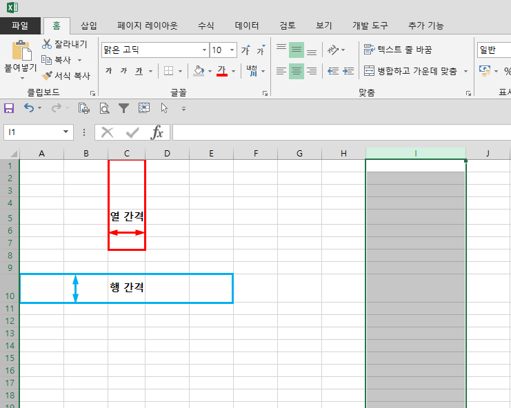Viewport: 511px width, 408px height.
Task: Click accounting currency format icon
Action: [x=485, y=71]
